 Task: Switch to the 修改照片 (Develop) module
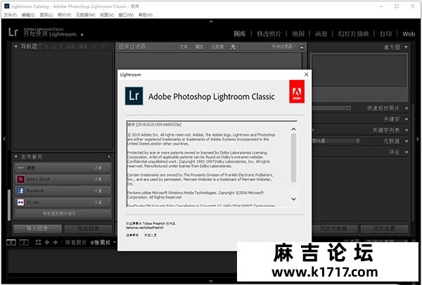click(269, 34)
